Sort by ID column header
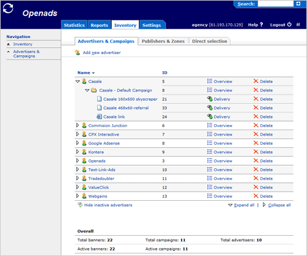Image resolution: width=307 pixels, height=256 pixels. point(165,72)
